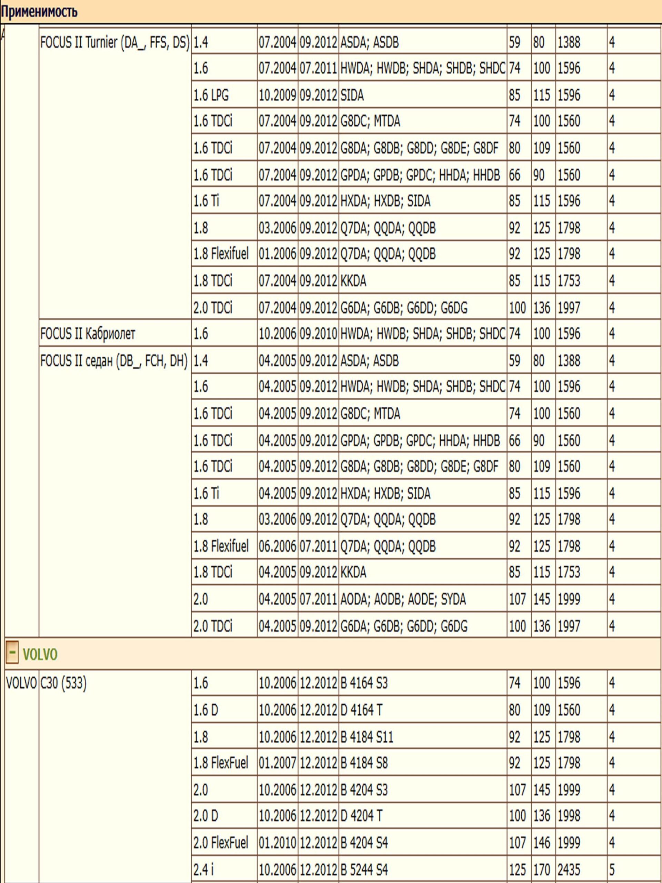Click the 10.2009 start date cell
This screenshot has height=883, width=662.
click(x=277, y=96)
